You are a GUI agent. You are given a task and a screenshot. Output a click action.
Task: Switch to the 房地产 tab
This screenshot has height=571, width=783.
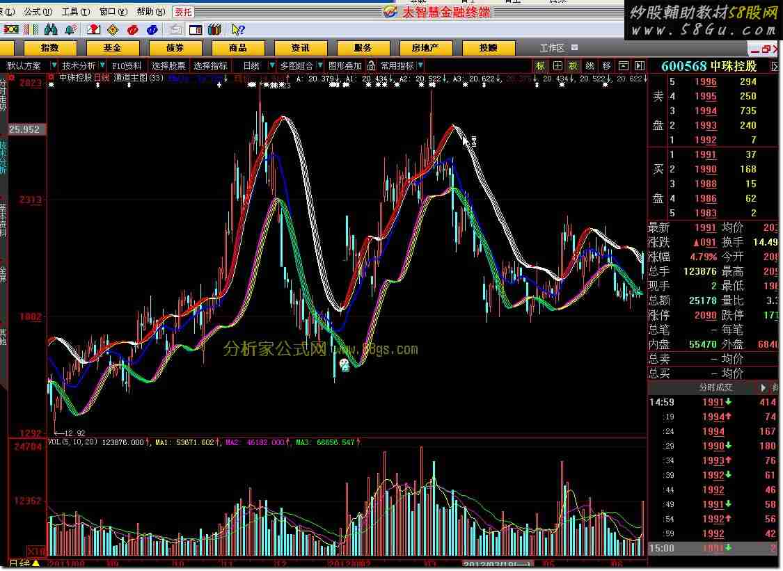click(425, 48)
